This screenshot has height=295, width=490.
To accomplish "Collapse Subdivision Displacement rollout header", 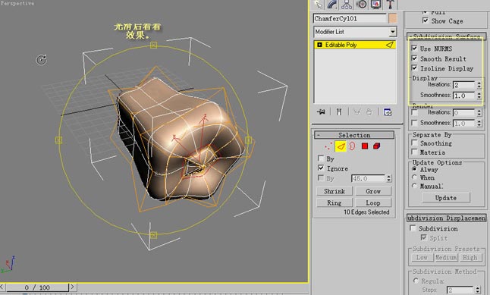I will coord(447,218).
